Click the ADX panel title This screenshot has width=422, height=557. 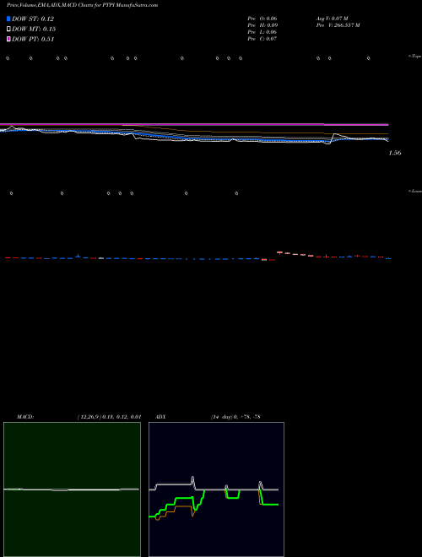pos(160,417)
